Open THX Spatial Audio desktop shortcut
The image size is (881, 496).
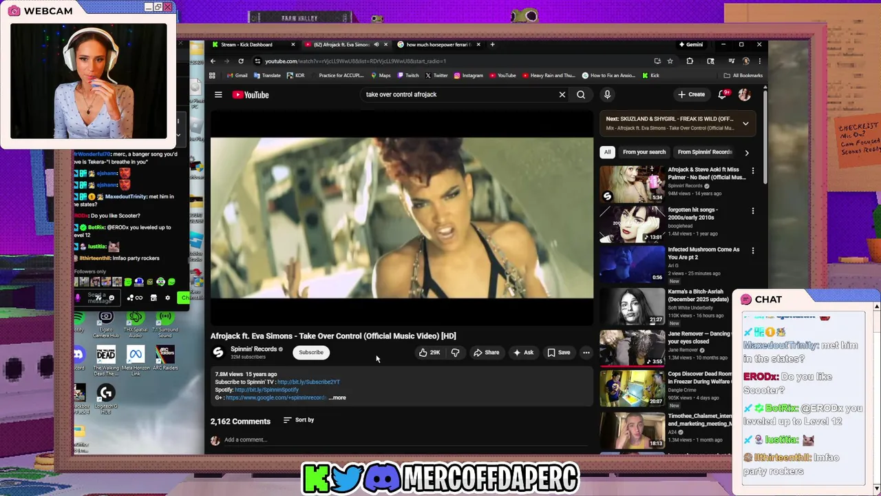click(x=136, y=325)
